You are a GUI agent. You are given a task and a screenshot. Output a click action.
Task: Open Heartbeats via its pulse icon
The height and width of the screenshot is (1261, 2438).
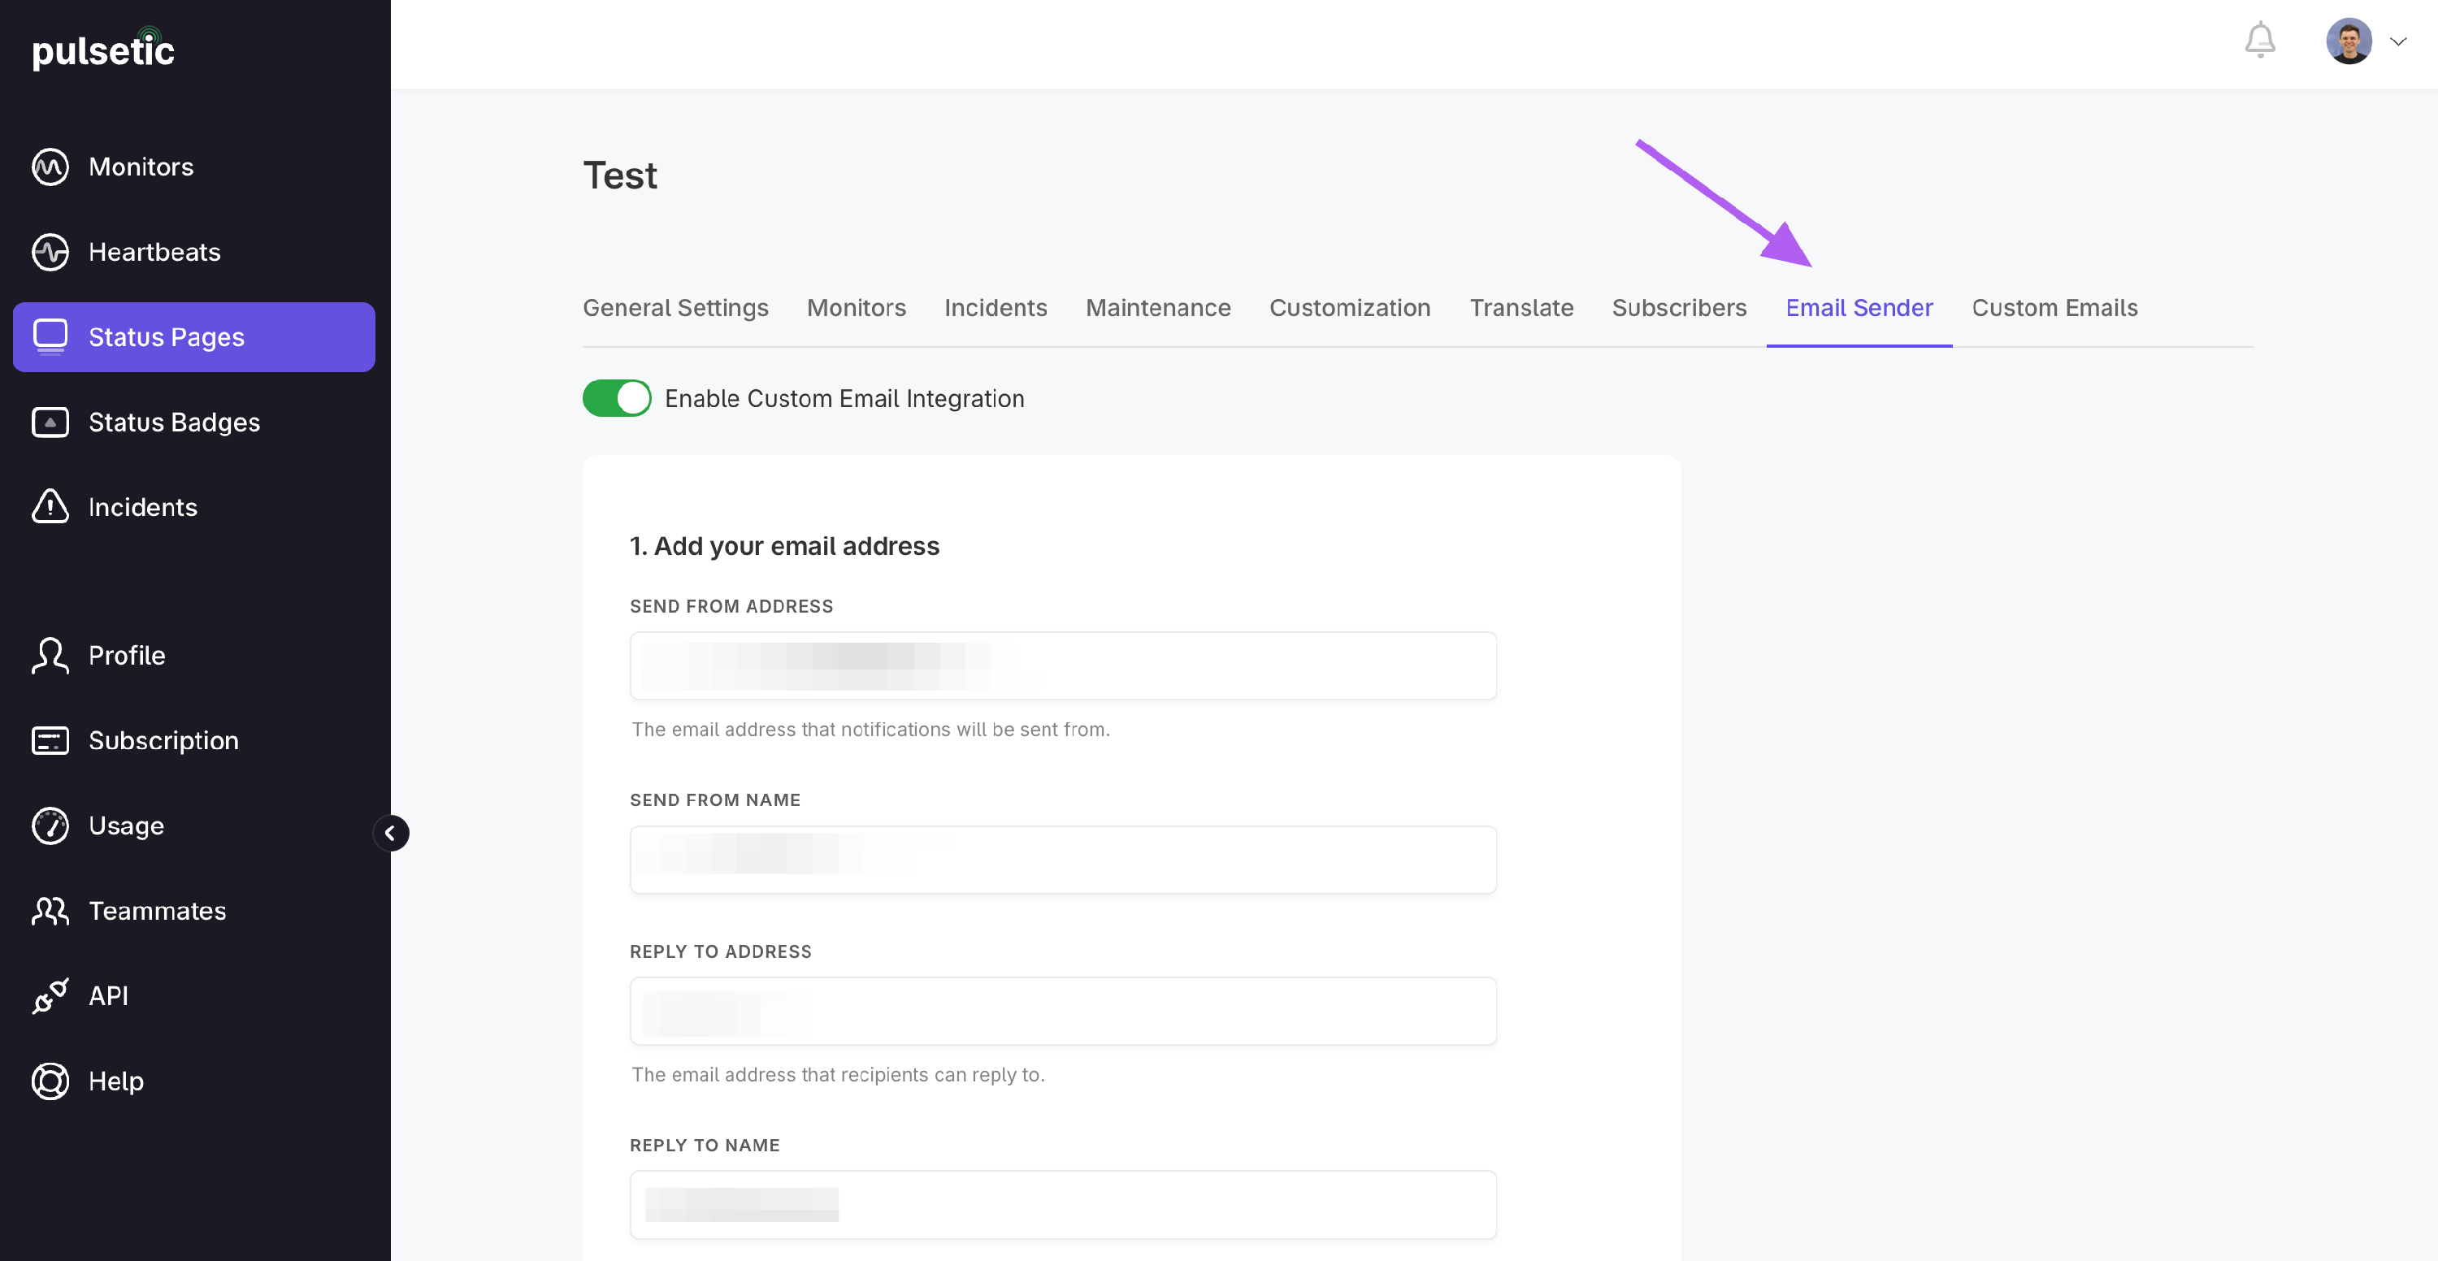tap(50, 252)
